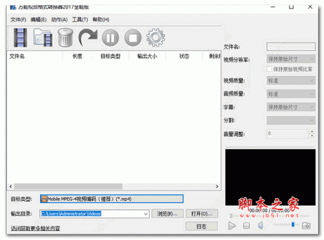Screen dimensions: 324x240
Task: Click the curved-arrow start conversion icon
Action: point(88,38)
